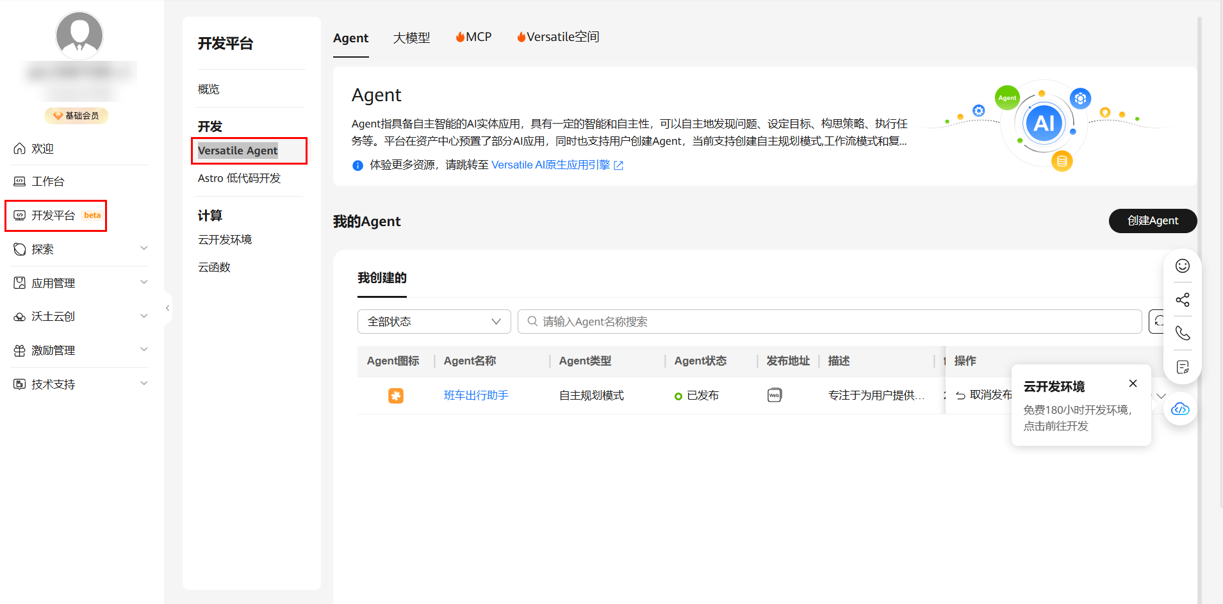Click the share icon on right toolbar
This screenshot has width=1223, height=604.
(1182, 299)
